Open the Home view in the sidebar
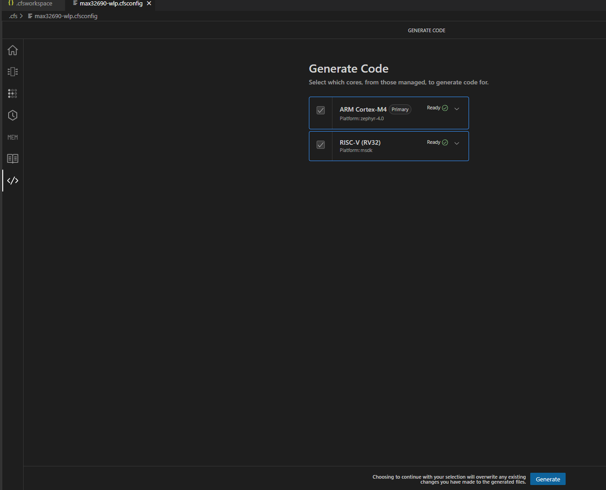 pos(12,50)
